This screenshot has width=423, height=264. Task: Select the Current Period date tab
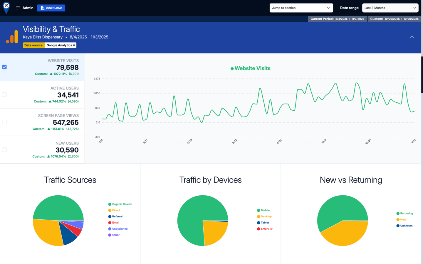click(337, 19)
